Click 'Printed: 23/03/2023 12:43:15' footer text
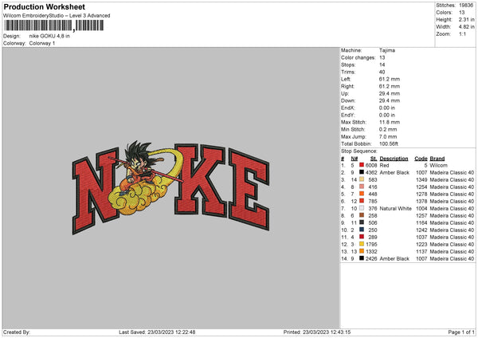 pyautogui.click(x=317, y=332)
